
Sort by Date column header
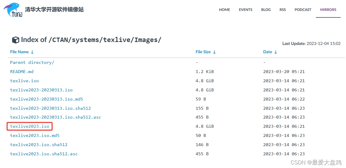pyautogui.click(x=270, y=52)
